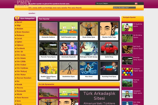Open the Porsche Yarış Oyunu thumbnail in Yeni Oyunlar
The height and width of the screenshot is (105, 158).
coord(48,49)
